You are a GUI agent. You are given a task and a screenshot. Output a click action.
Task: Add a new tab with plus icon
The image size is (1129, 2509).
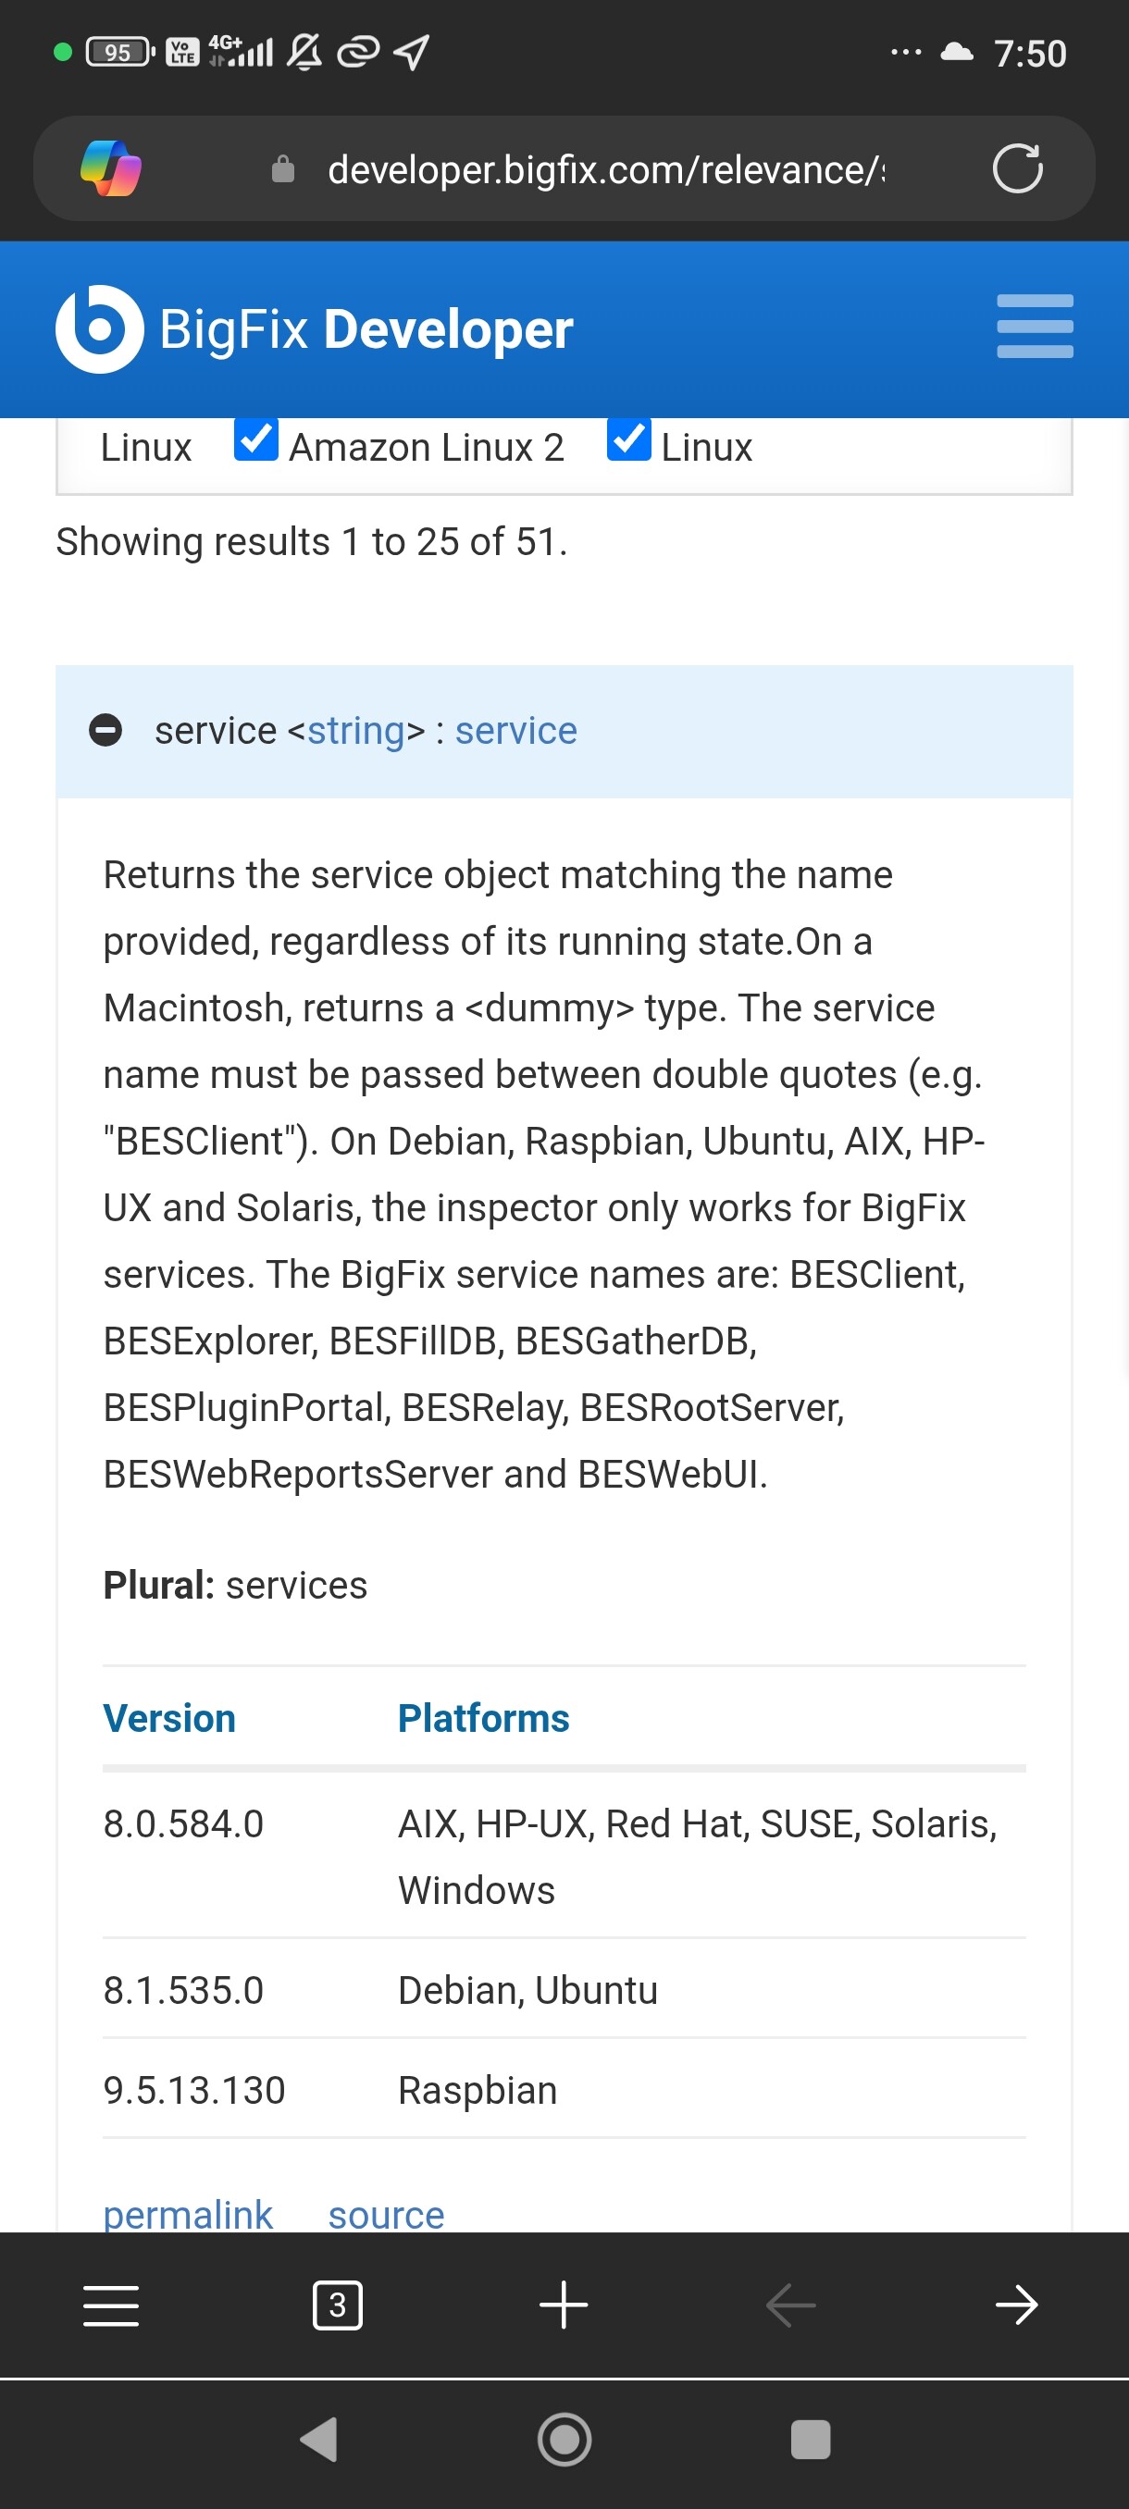(563, 2305)
